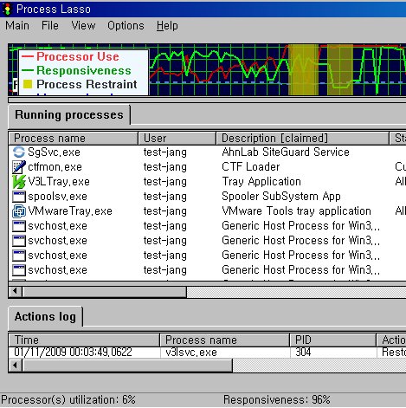Click the Process Lasso traffic-light title icon
This screenshot has width=406, height=408.
[7, 9]
